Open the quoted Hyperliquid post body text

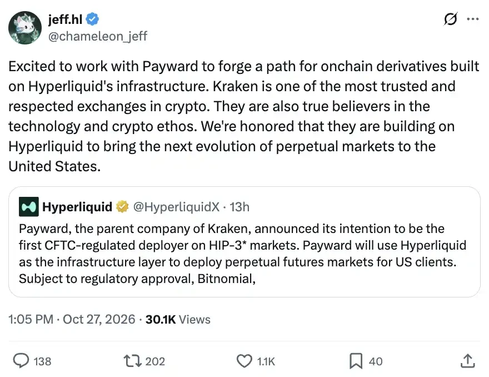242,254
